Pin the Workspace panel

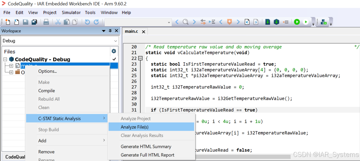110,31
